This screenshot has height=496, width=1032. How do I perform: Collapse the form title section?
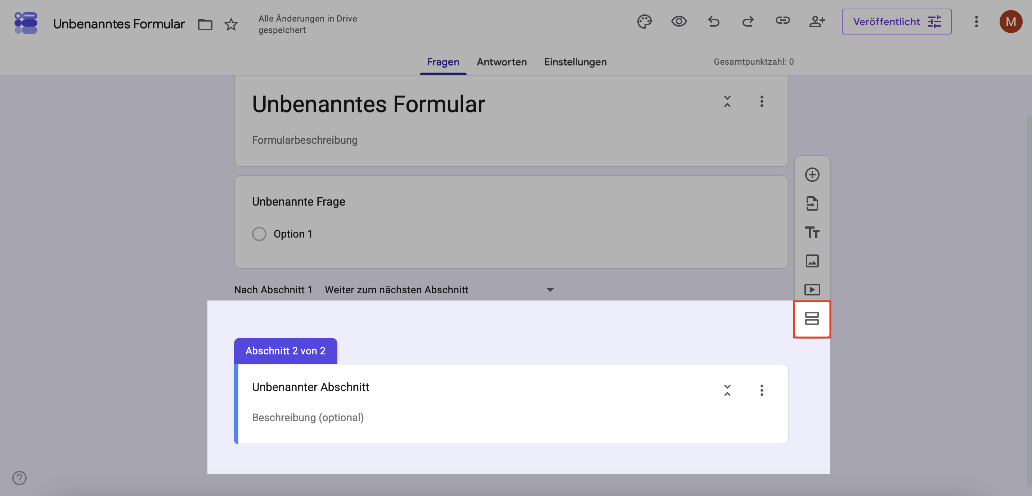(x=727, y=102)
